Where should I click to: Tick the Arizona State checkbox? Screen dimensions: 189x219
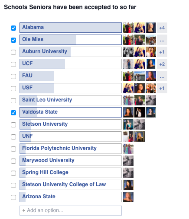[13, 197]
